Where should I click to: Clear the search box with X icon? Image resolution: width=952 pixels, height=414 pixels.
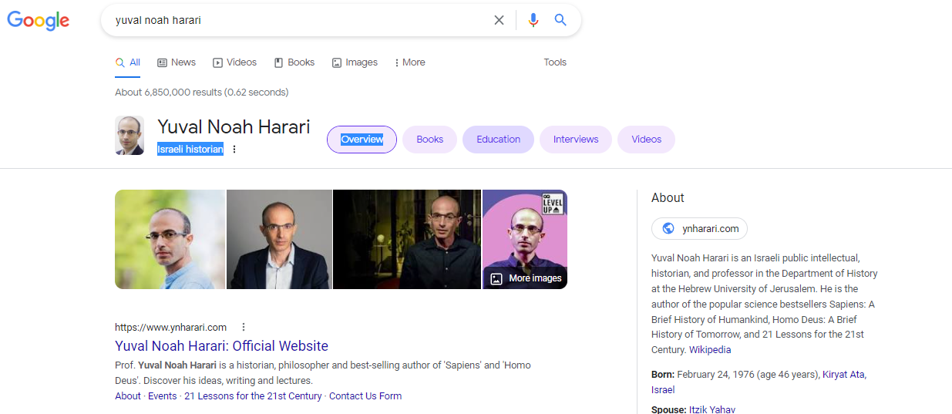pyautogui.click(x=499, y=20)
